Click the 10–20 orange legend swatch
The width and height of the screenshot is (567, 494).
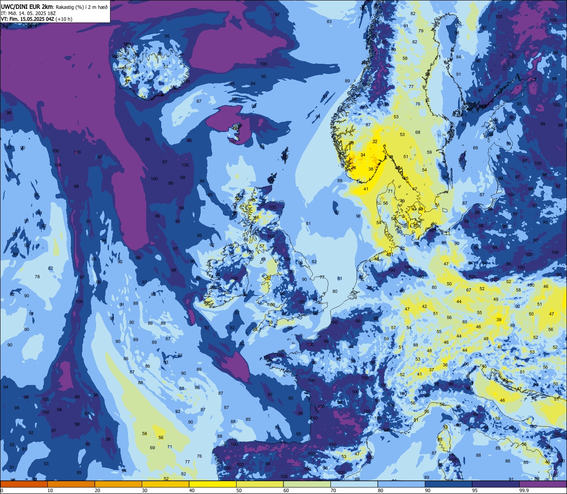pyautogui.click(x=71, y=484)
